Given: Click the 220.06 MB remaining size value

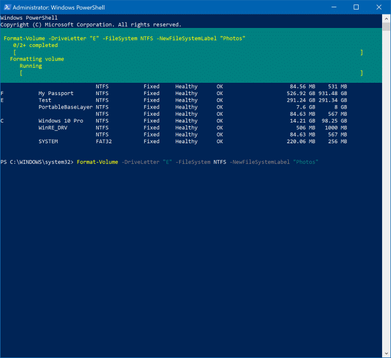Looking at the screenshot, I should (301, 142).
